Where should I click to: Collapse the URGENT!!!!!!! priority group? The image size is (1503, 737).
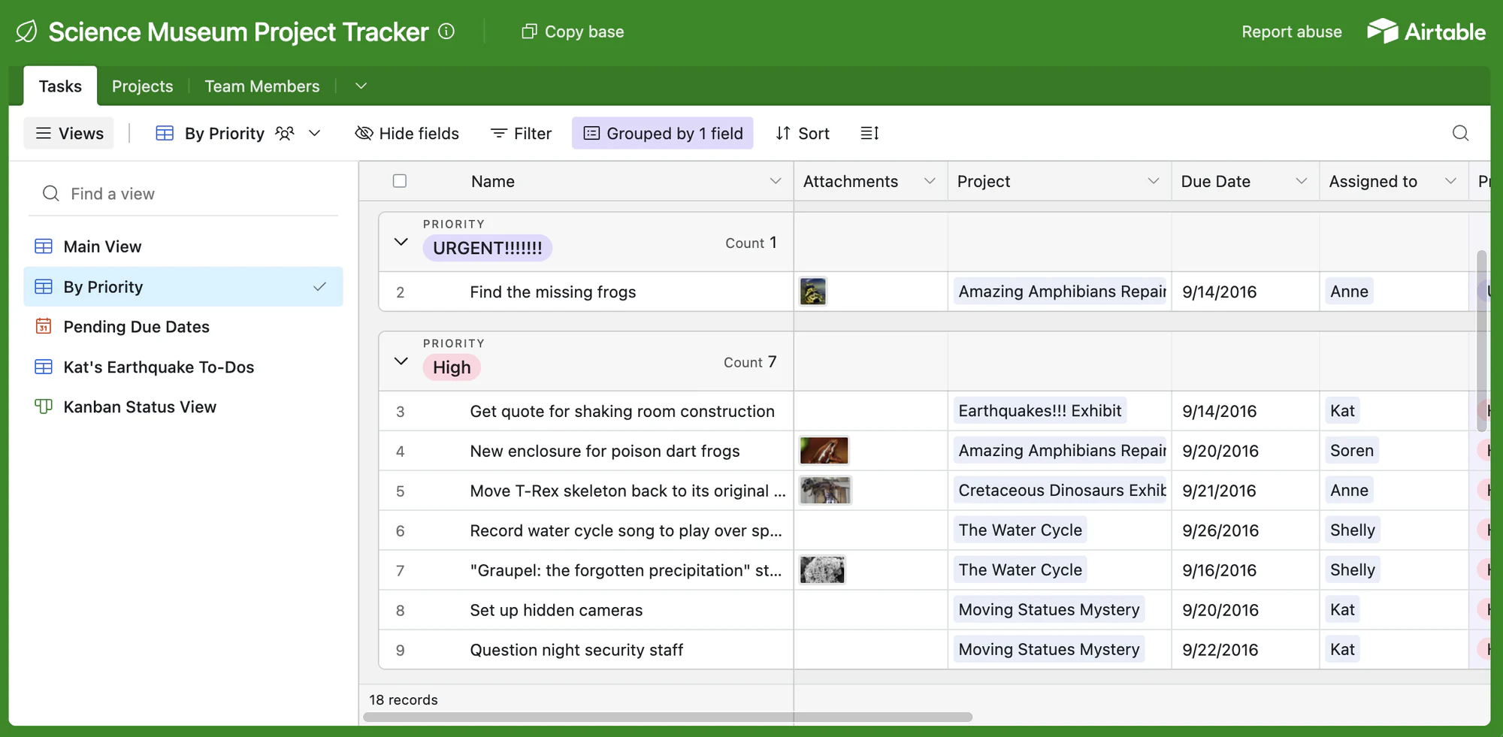(x=401, y=242)
